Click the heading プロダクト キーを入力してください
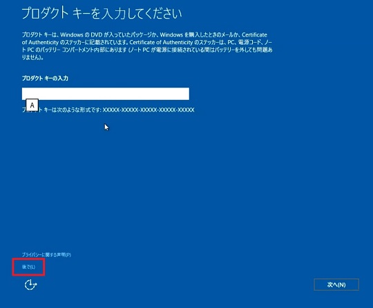 point(102,14)
